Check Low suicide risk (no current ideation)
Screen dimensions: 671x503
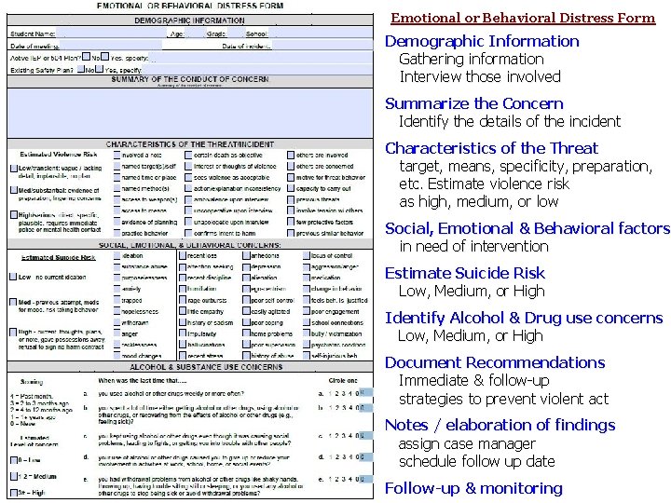tap(13, 277)
